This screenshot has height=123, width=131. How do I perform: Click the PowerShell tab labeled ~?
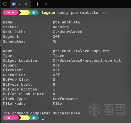click(20, 4)
